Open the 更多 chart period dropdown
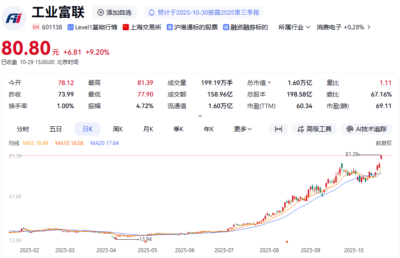The width and height of the screenshot is (400, 258). pyautogui.click(x=243, y=129)
